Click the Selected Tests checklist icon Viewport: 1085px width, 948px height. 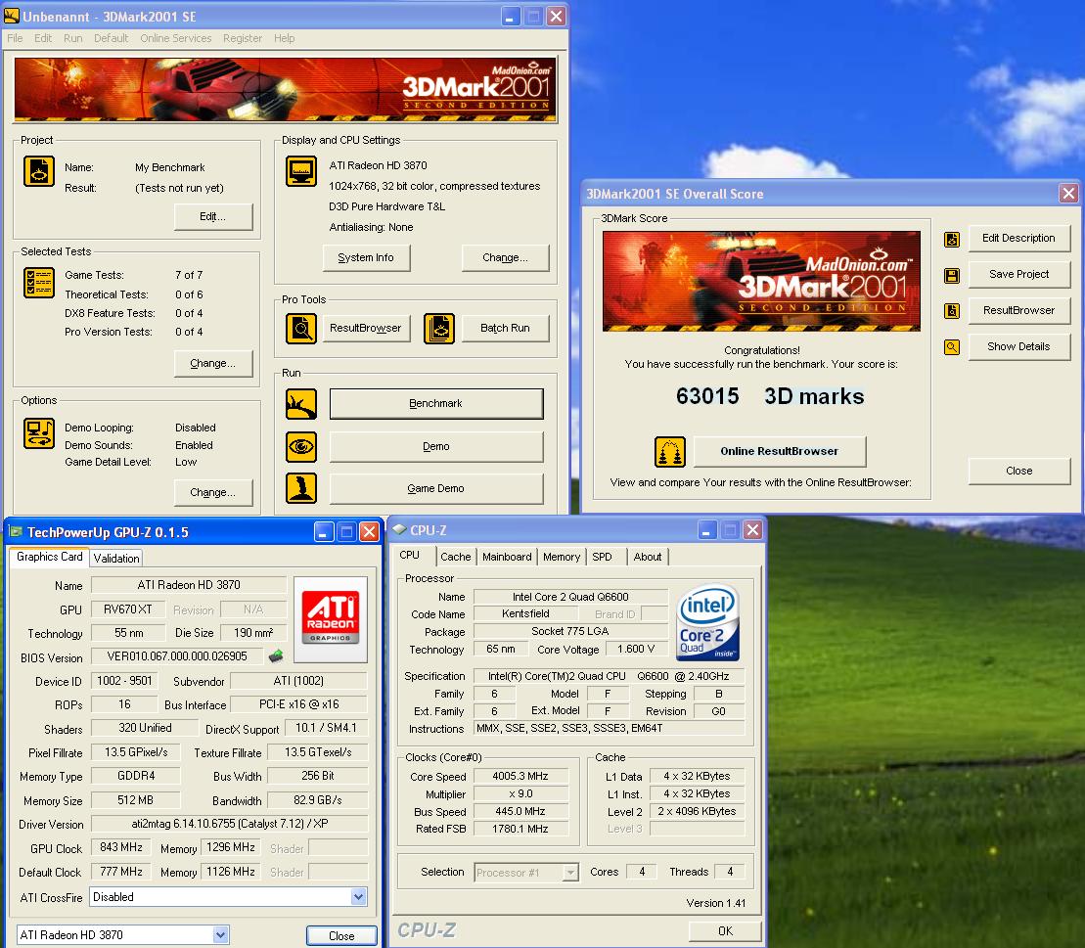[39, 283]
